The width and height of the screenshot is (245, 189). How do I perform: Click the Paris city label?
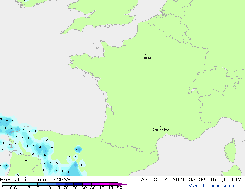click(146, 57)
